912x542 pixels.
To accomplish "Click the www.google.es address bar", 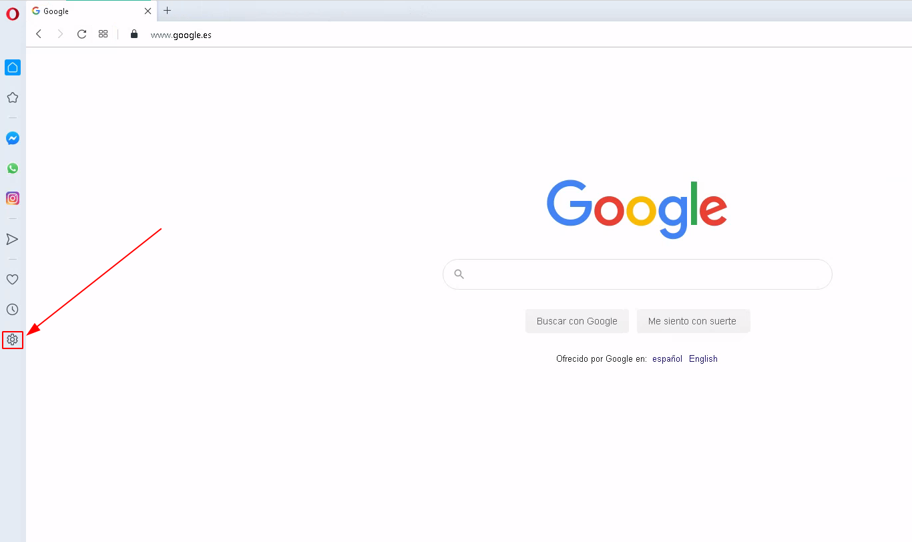I will [x=181, y=35].
